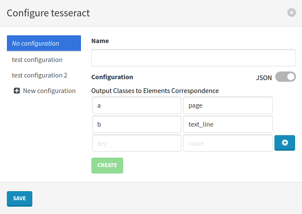The image size is (302, 214).
Task: Click the empty key placeholder field
Action: (x=137, y=143)
